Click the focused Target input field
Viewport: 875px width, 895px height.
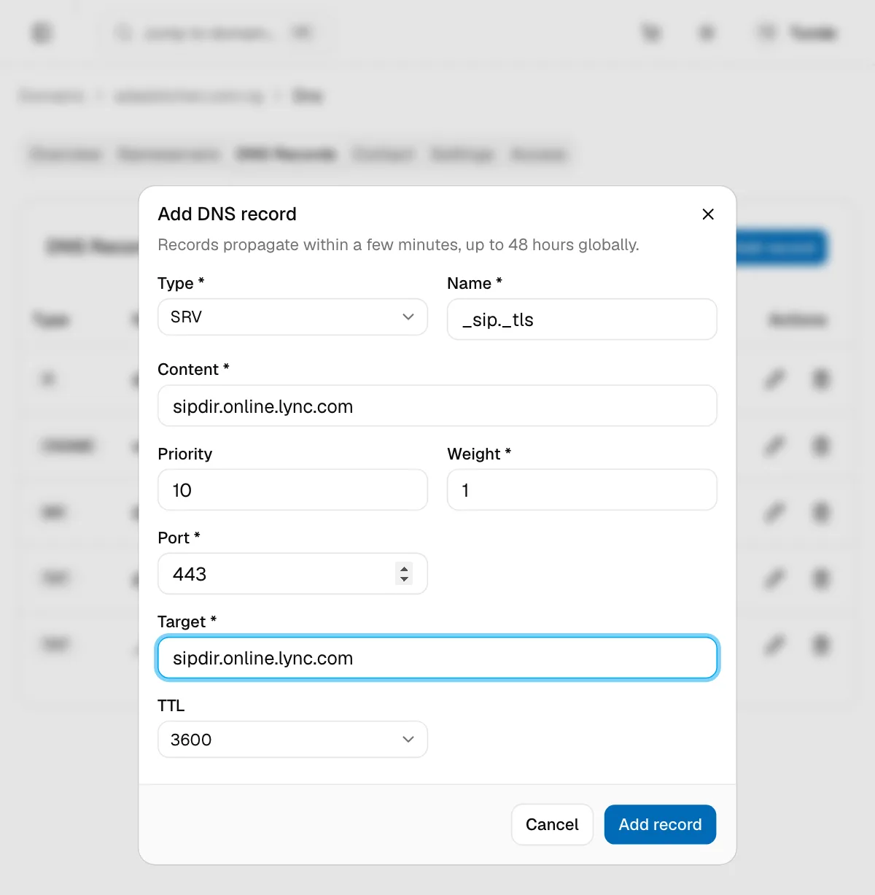click(437, 658)
